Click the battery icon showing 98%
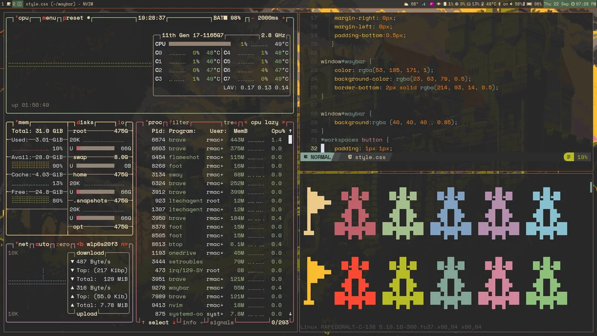Image resolution: width=597 pixels, height=336 pixels. [529, 3]
